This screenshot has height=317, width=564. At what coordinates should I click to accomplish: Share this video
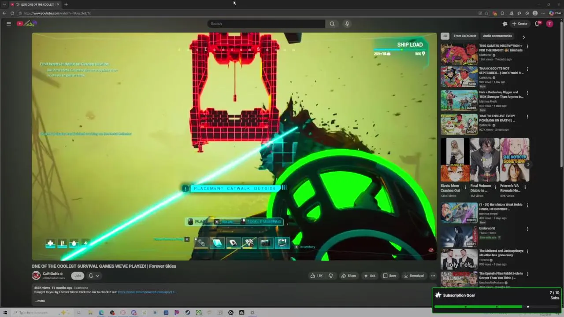pyautogui.click(x=349, y=276)
